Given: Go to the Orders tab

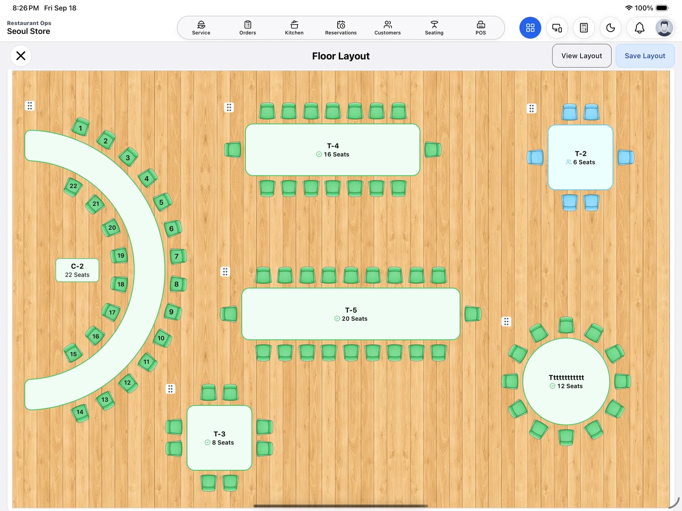Looking at the screenshot, I should [248, 28].
